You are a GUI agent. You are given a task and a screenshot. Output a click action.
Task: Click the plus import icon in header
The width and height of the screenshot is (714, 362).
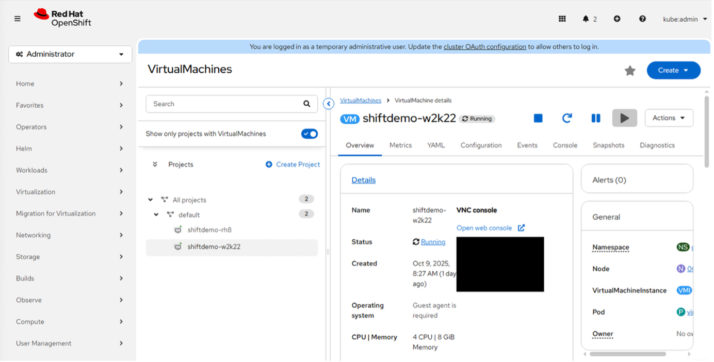(617, 19)
